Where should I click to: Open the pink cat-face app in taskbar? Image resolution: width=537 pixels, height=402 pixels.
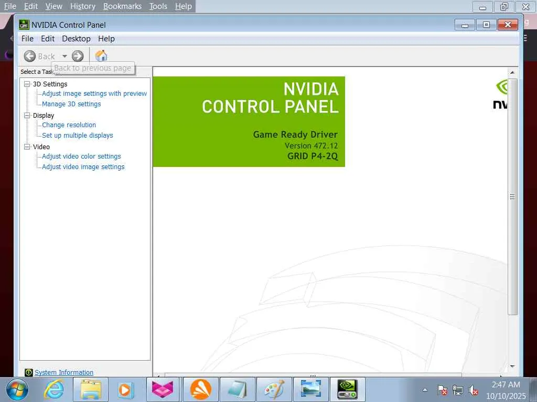[163, 389]
